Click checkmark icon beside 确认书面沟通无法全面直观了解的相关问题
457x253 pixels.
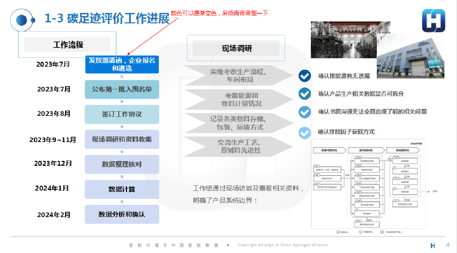[305, 112]
